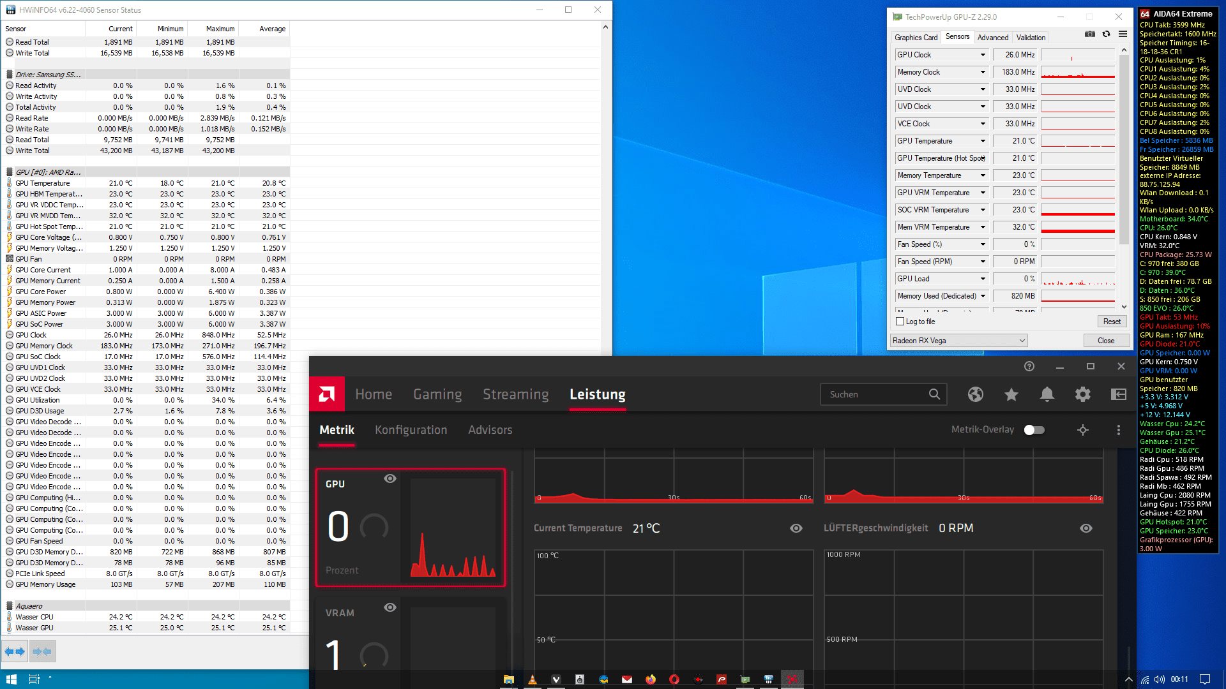
Task: Toggle the GPU metric eye visibility
Action: coord(390,478)
